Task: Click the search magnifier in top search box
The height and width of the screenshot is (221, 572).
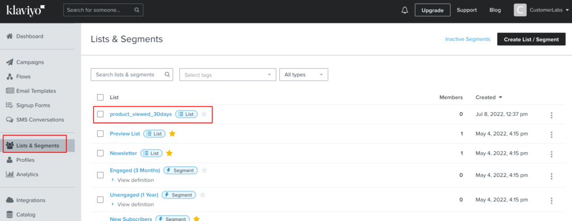Action: coord(137,10)
